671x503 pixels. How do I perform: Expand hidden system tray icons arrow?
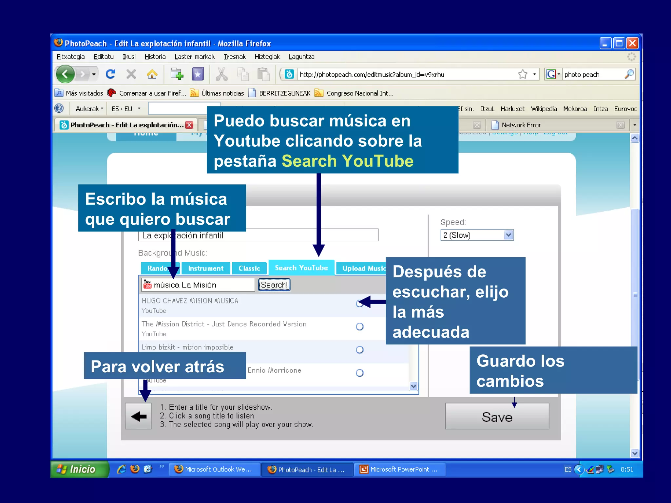tap(579, 470)
